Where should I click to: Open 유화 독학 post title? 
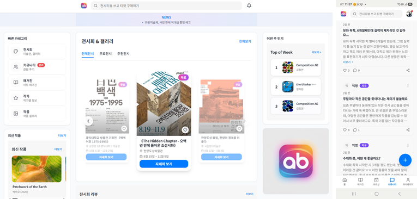(374, 33)
